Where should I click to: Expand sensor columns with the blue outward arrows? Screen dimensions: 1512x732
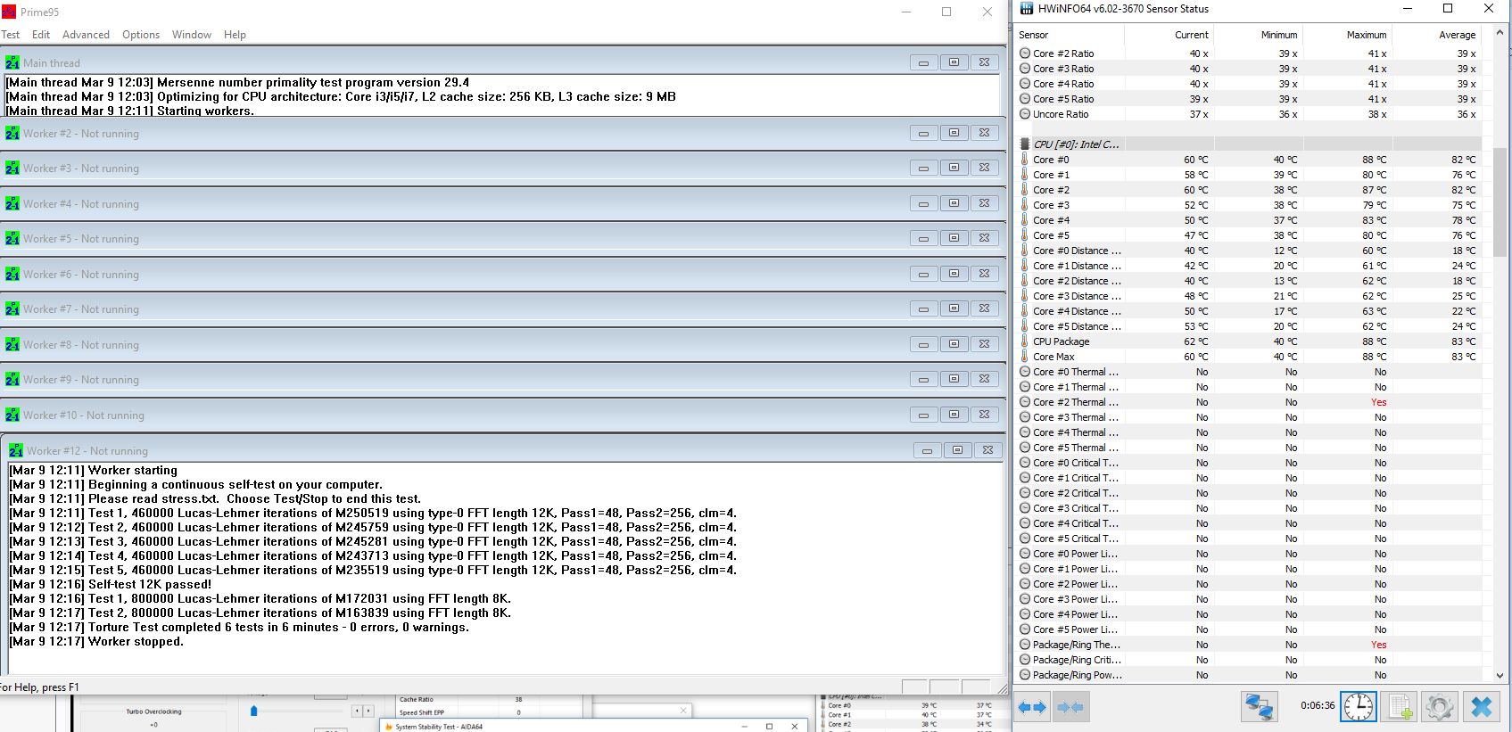click(1032, 707)
